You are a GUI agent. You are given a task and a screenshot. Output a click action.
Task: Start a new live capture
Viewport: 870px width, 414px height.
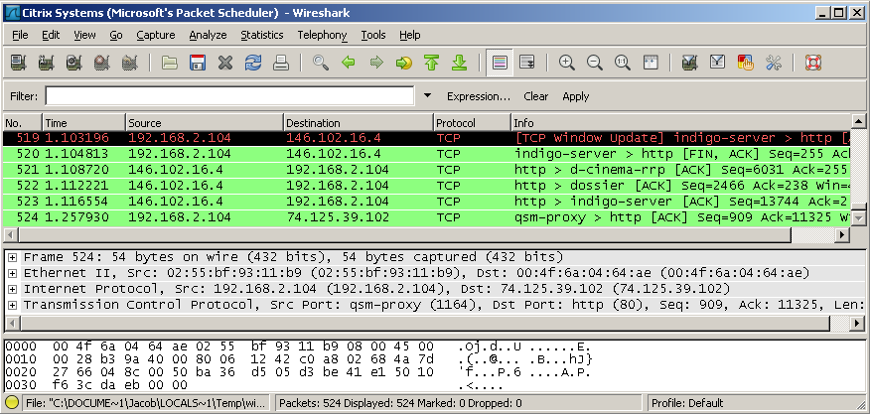click(73, 63)
